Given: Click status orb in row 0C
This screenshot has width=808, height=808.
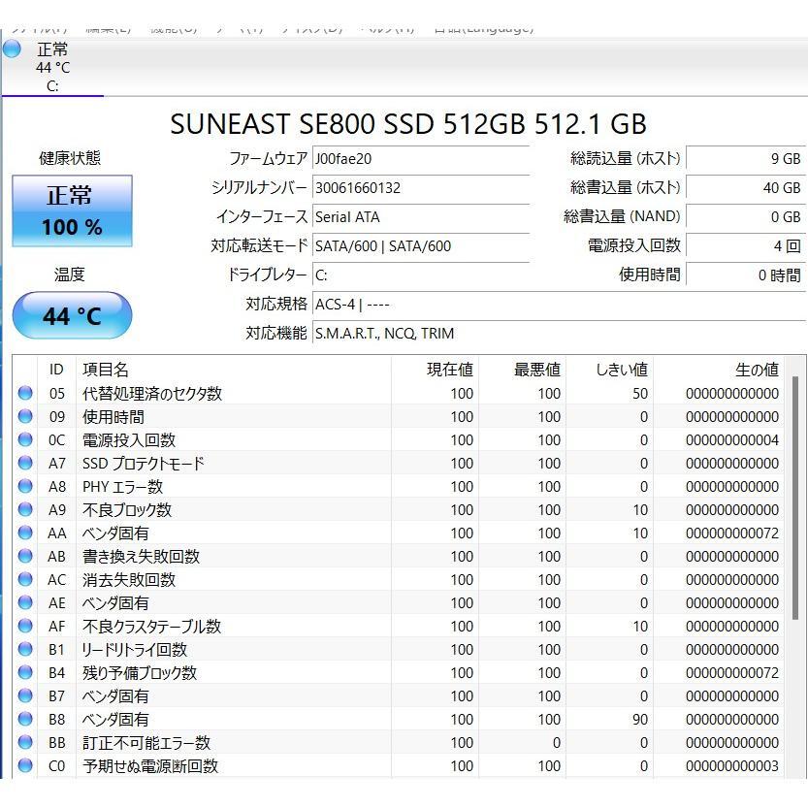Looking at the screenshot, I should [25, 439].
